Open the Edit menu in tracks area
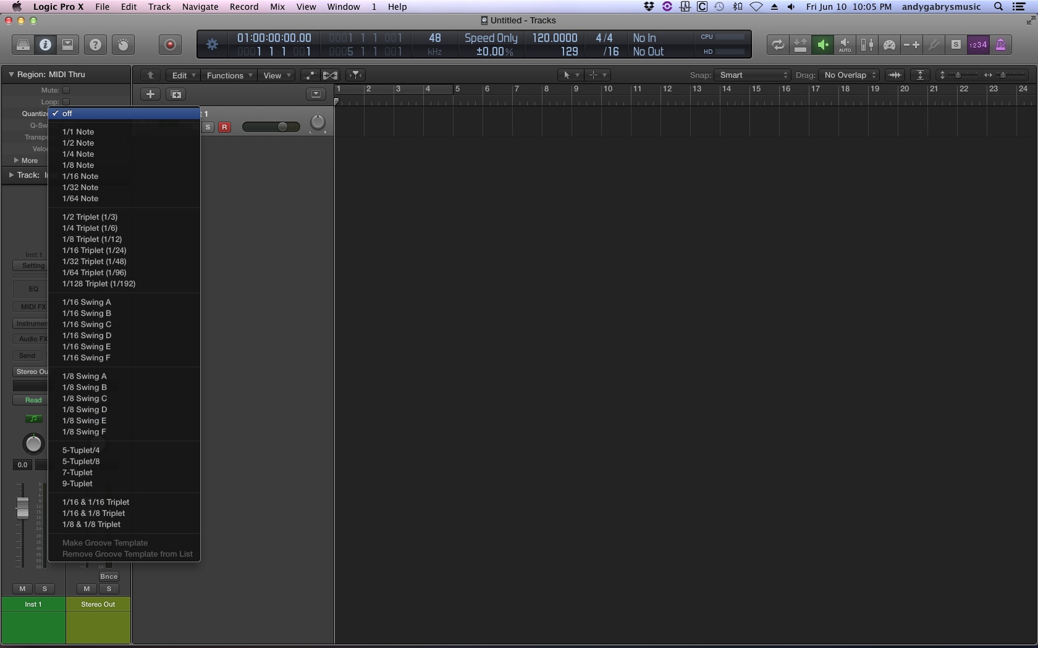1038x648 pixels. coord(183,75)
